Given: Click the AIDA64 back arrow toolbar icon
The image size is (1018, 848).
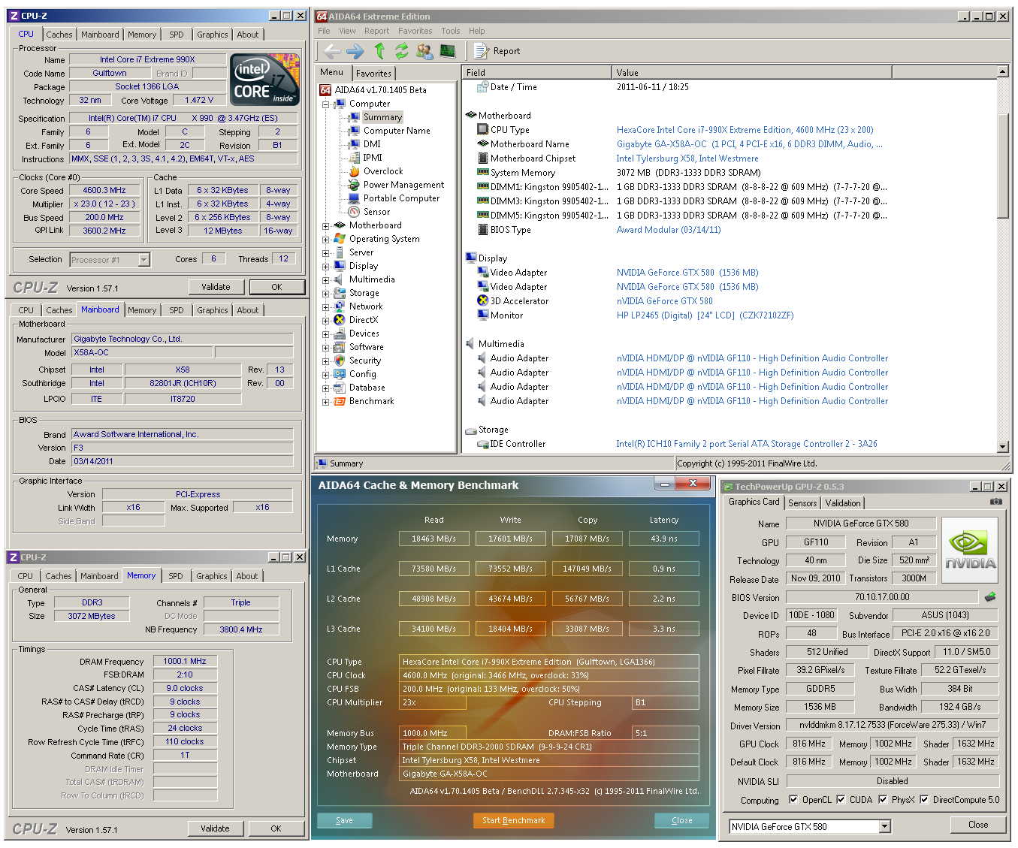Looking at the screenshot, I should pos(332,51).
